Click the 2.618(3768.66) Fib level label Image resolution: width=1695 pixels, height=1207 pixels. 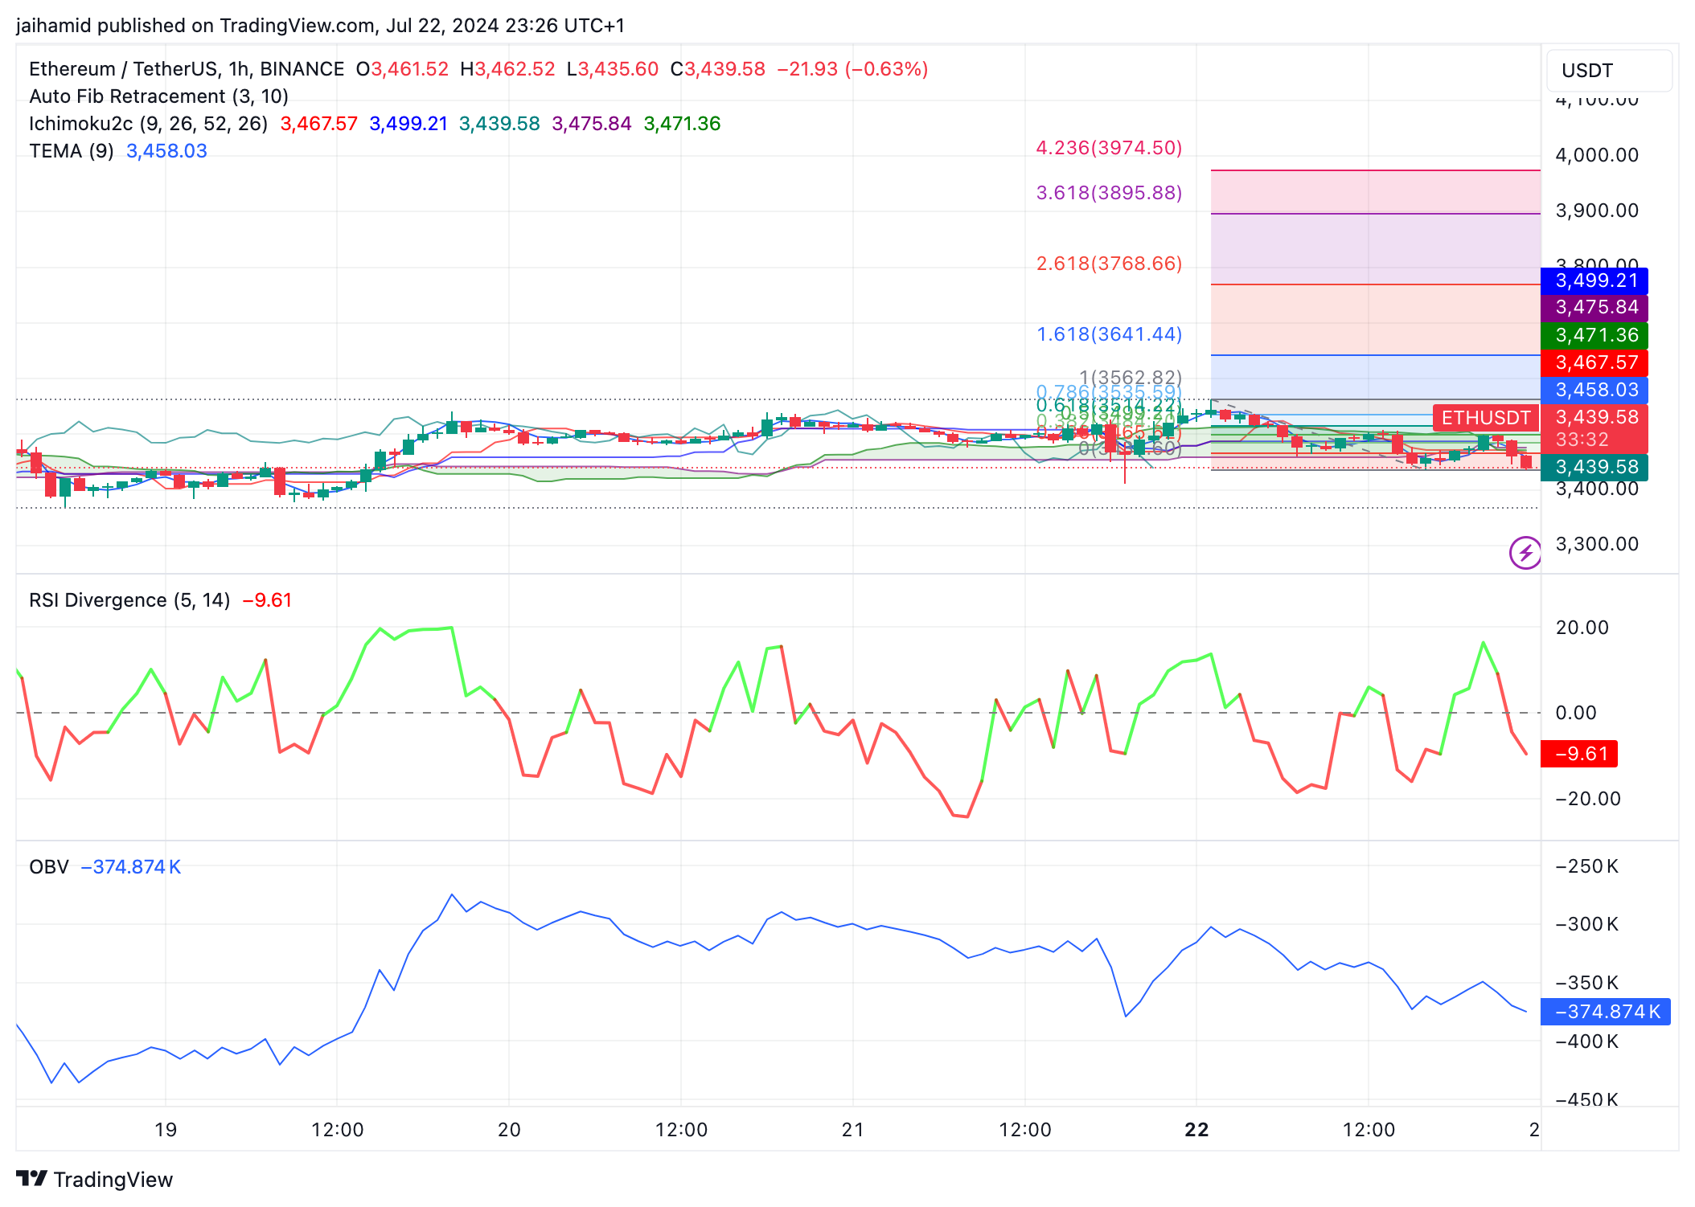point(1109,264)
